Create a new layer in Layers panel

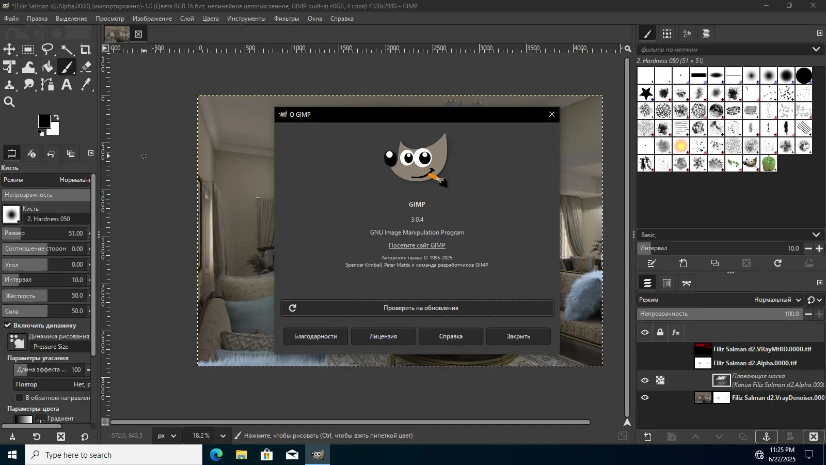coord(648,437)
